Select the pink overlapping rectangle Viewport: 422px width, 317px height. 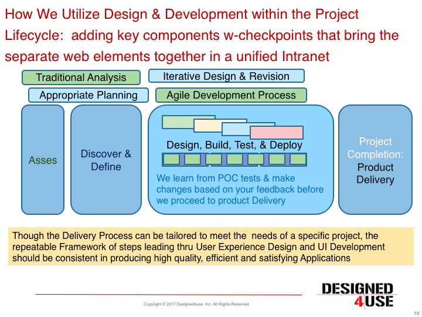pyautogui.click(x=277, y=132)
